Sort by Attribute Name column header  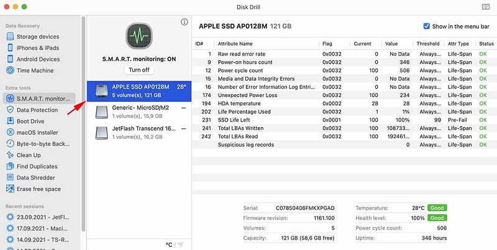coord(235,43)
